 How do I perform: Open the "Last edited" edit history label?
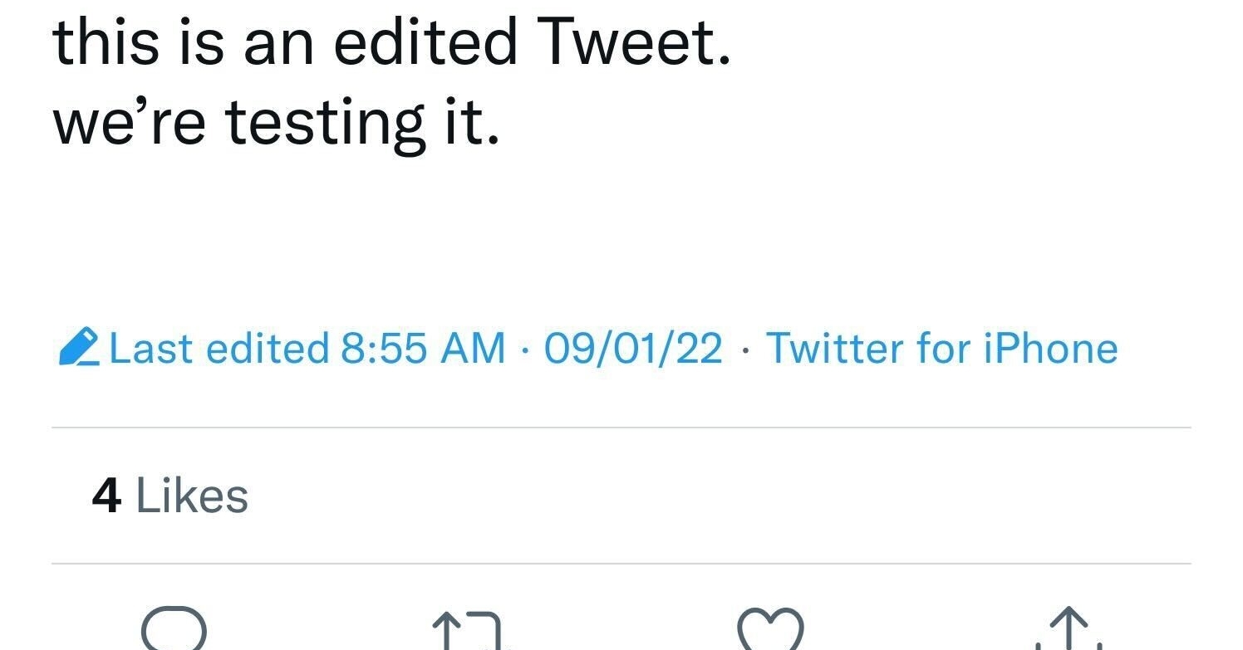219,349
